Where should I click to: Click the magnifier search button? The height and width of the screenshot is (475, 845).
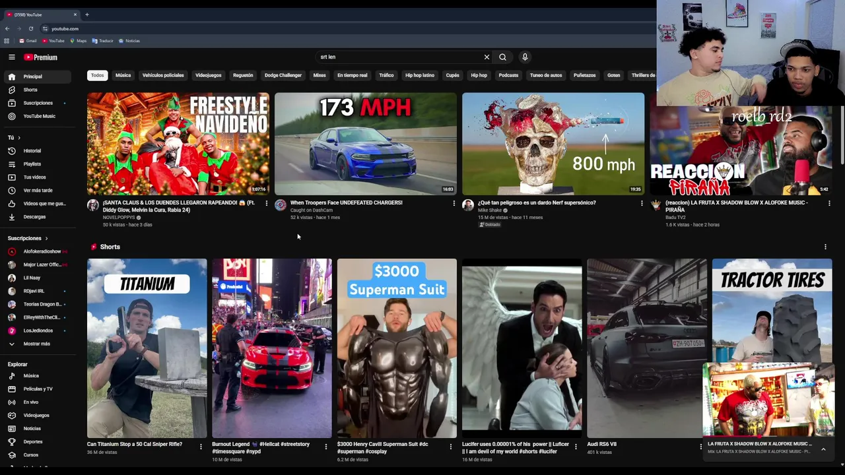[502, 57]
